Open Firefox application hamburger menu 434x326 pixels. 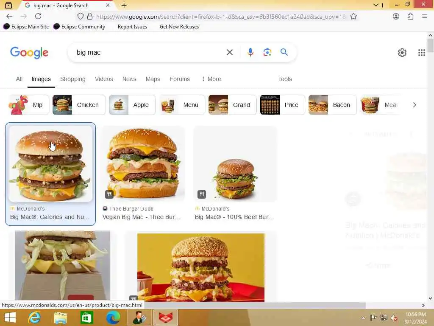(425, 17)
